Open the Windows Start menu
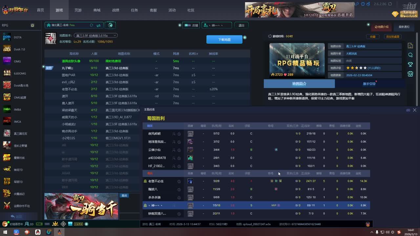The image size is (420, 236). (5, 232)
